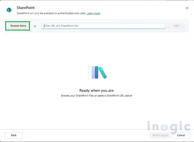Cancel the SharePoint dialog

(x=181, y=135)
